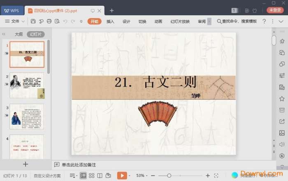Click the undo icon in the toolbar
288x181 pixels.
(x=65, y=21)
